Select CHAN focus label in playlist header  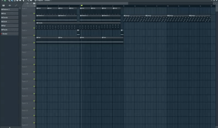[x=32, y=6]
